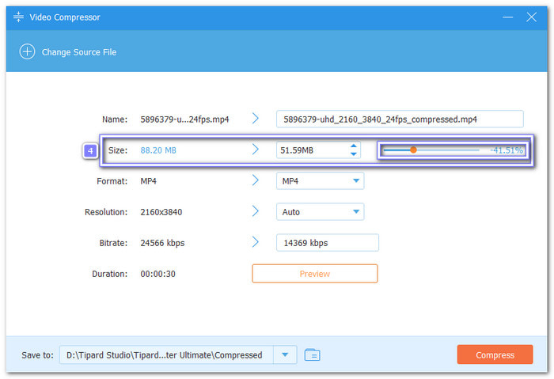
Task: Click the Change Source File label
Action: pyautogui.click(x=79, y=52)
